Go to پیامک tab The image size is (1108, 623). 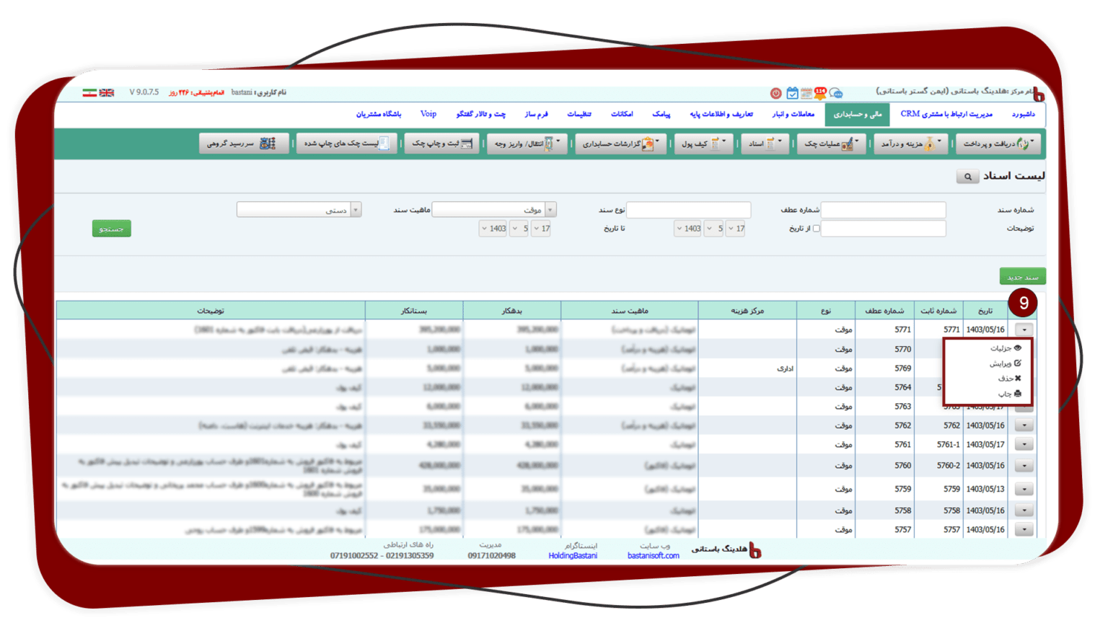[661, 115]
